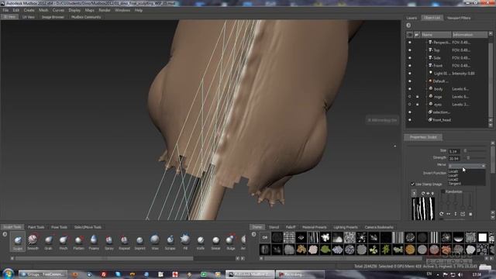
Task: Select the Grab sculpt tool
Action: coord(48,242)
